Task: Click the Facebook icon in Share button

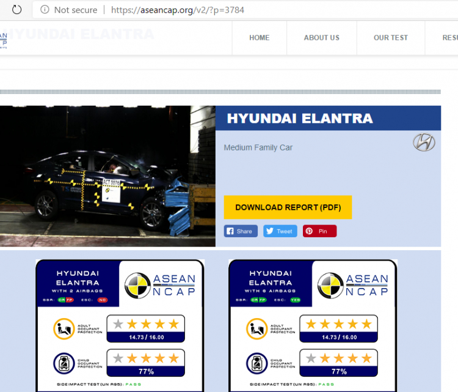Action: click(x=230, y=231)
